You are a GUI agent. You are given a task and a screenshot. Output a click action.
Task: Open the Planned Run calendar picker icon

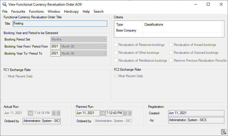[x=103, y=113]
